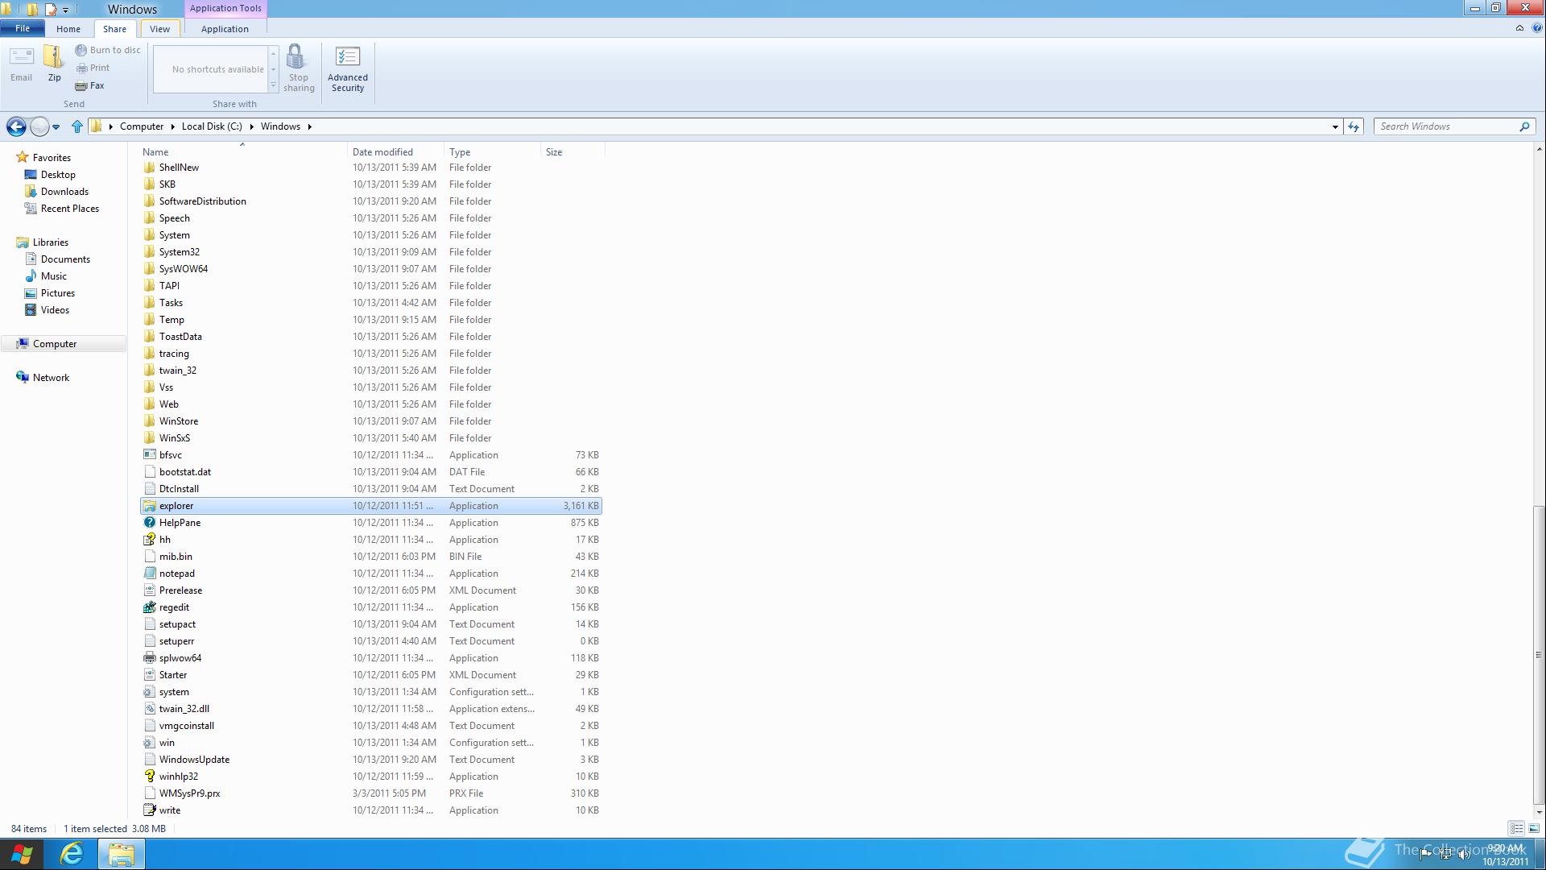Click the Application Tools contextual tab
The image size is (1546, 870).
tap(225, 8)
